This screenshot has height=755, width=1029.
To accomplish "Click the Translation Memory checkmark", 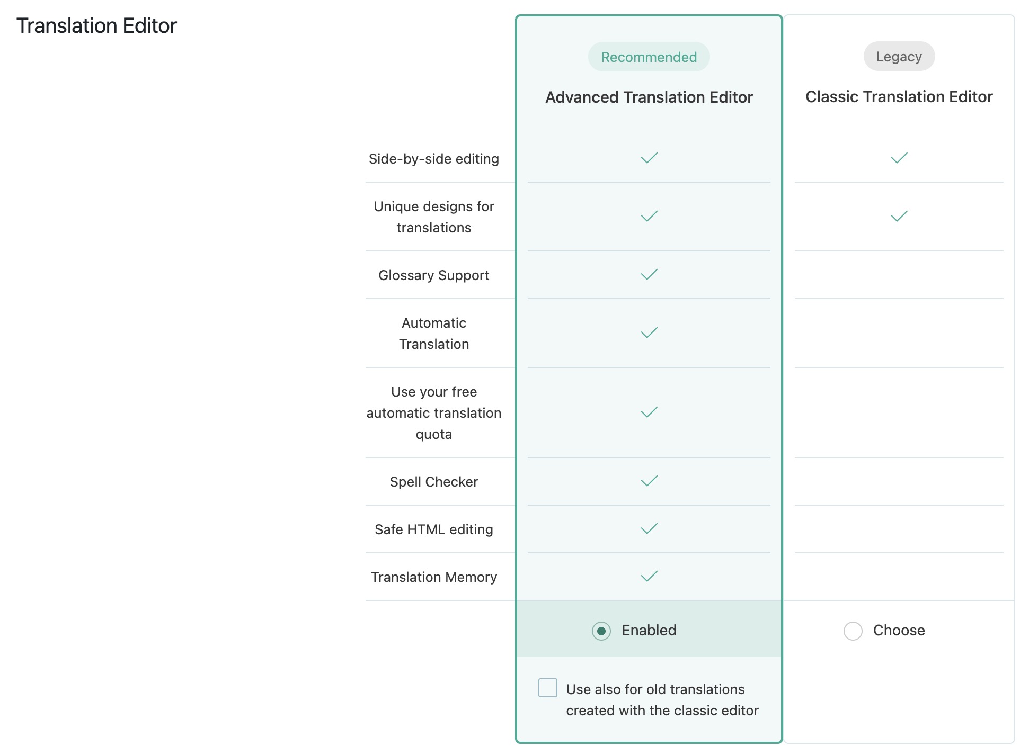I will point(649,577).
